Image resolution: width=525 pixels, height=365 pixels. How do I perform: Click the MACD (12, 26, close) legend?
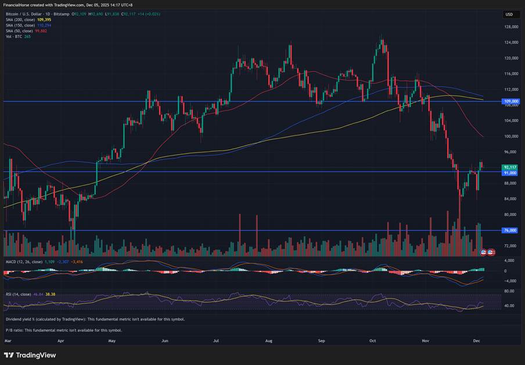(x=23, y=262)
